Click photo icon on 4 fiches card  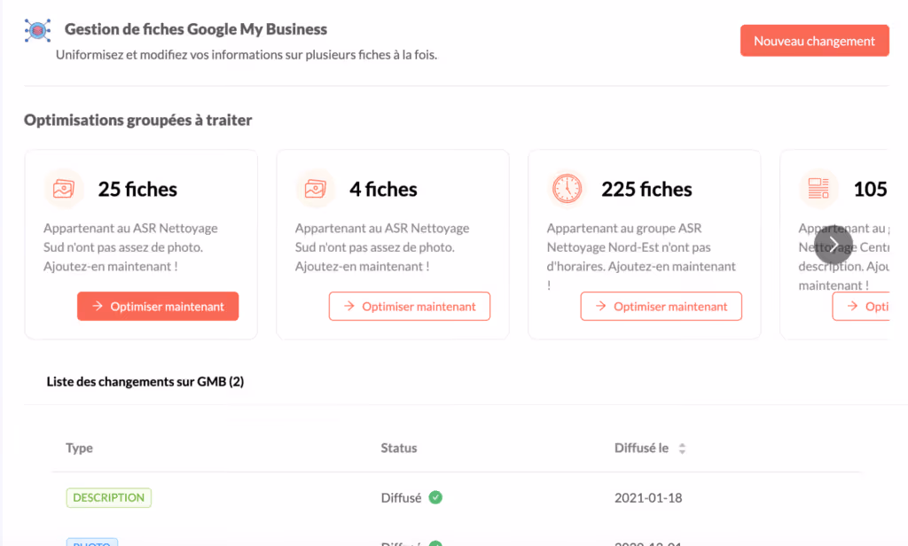[x=316, y=189]
